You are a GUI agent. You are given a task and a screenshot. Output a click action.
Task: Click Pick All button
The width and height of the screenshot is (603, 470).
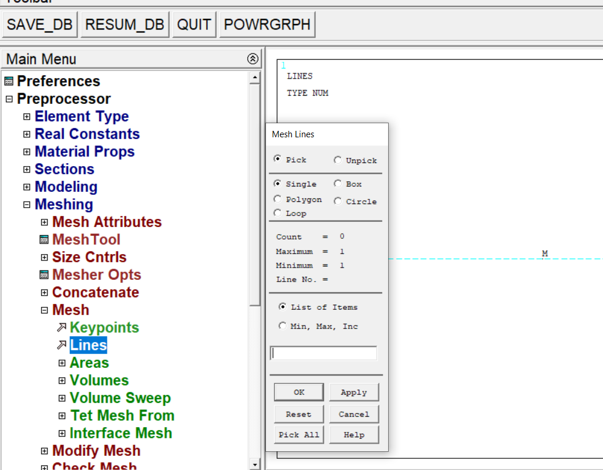click(299, 435)
